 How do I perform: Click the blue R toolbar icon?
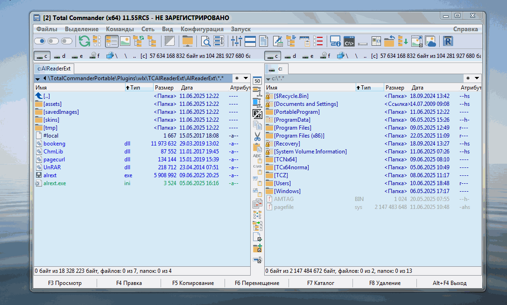click(448, 42)
